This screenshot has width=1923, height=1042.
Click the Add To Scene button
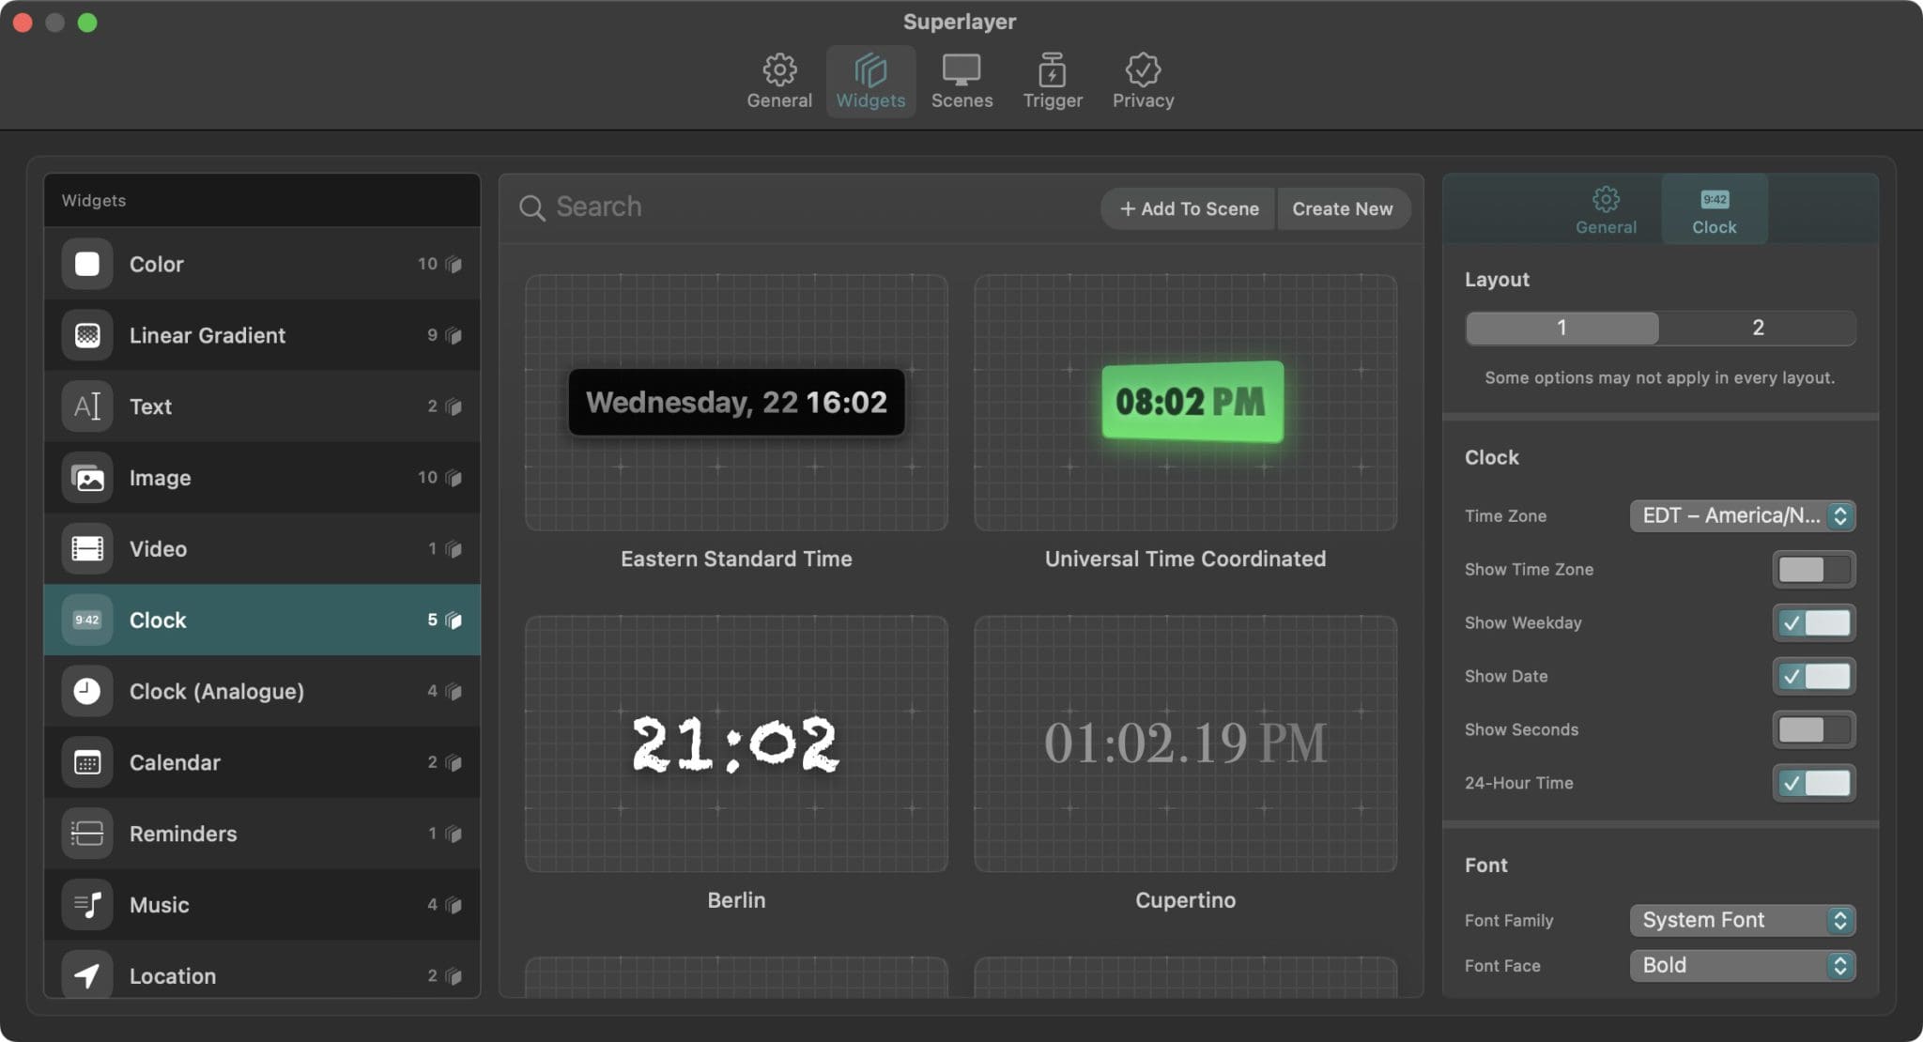1187,208
